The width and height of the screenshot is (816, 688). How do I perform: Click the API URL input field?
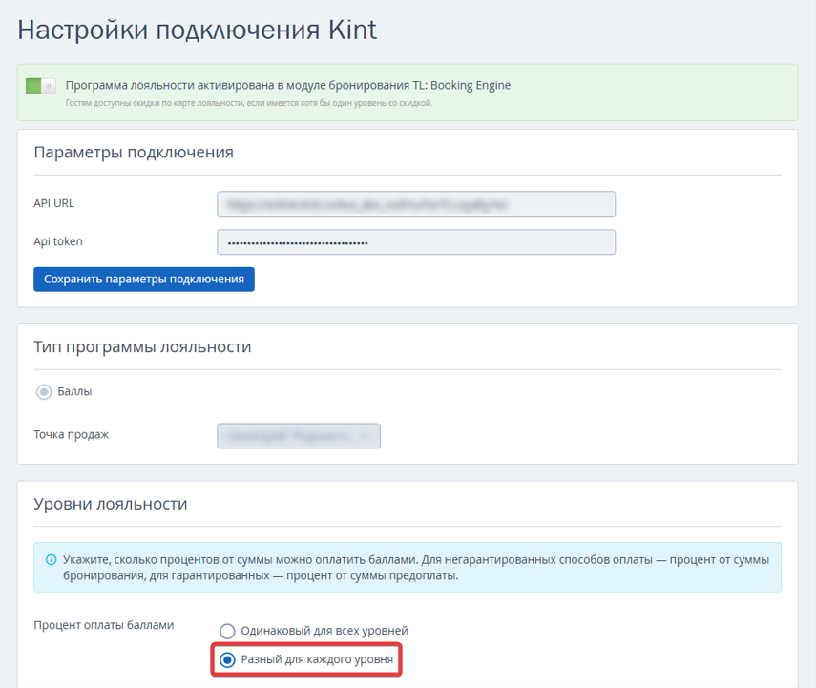(x=416, y=204)
